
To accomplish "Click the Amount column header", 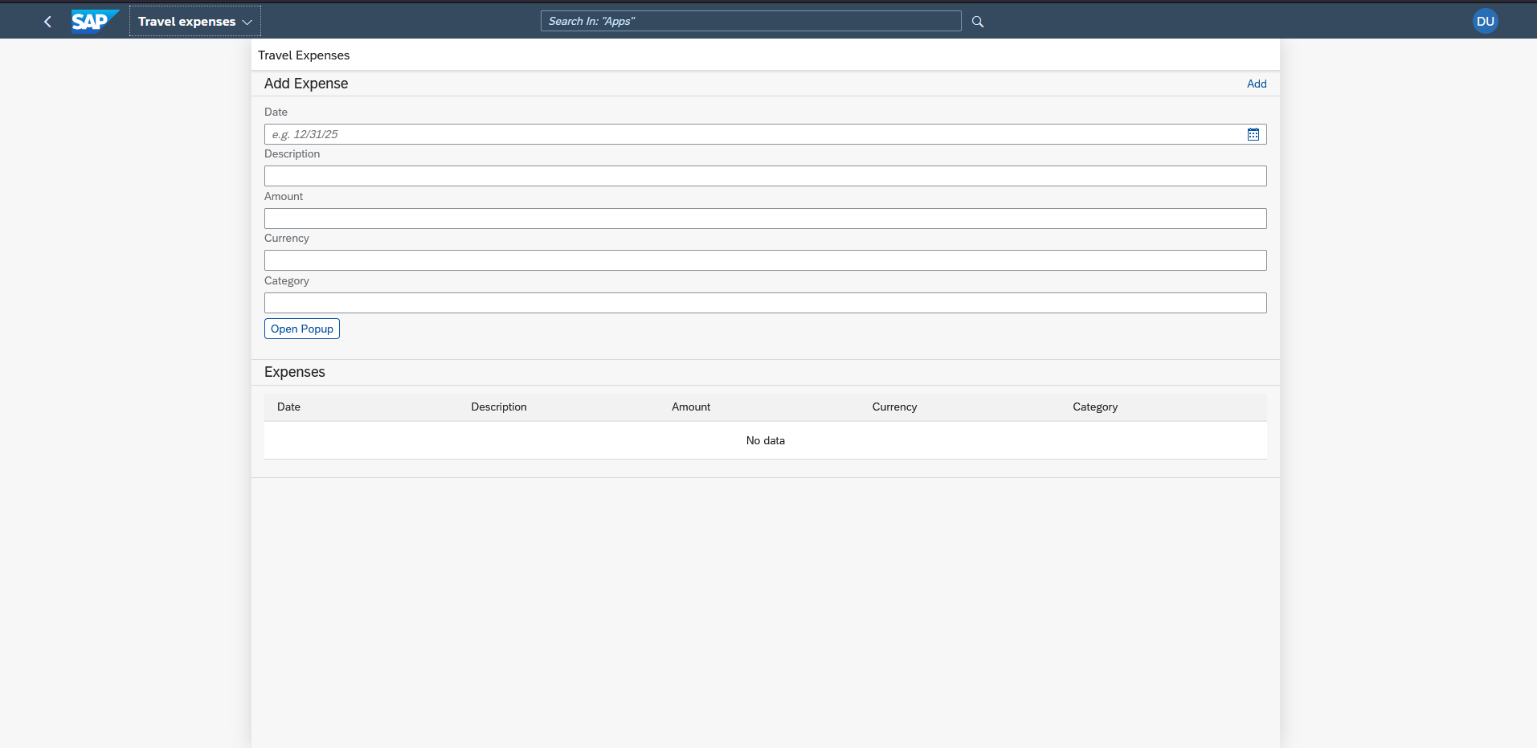I will (x=691, y=407).
